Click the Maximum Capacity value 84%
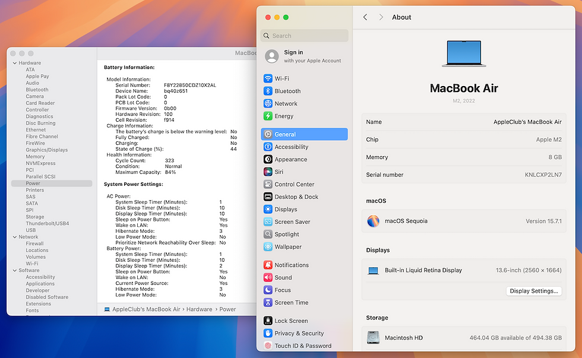This screenshot has width=582, height=358. click(170, 172)
